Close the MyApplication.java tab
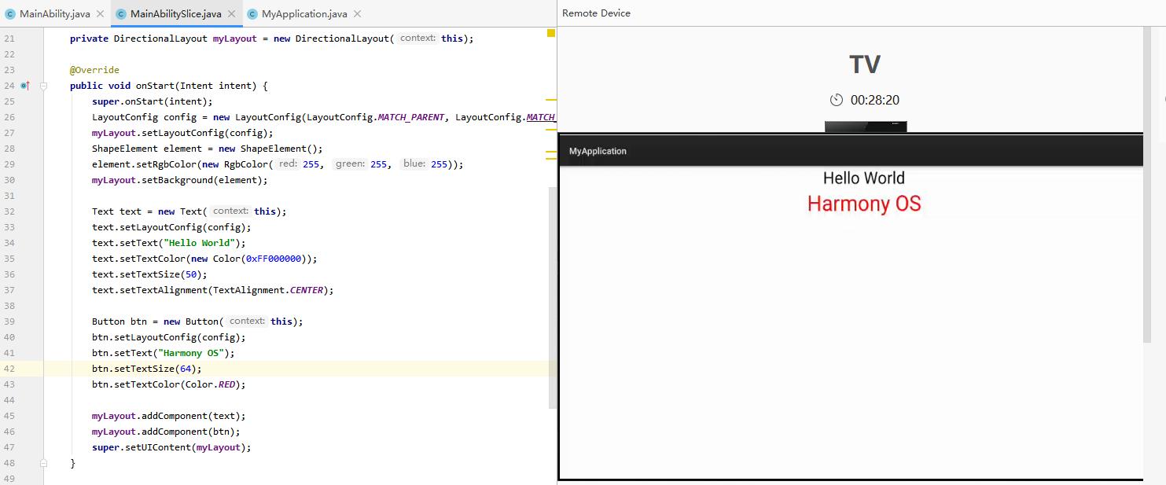Viewport: 1166px width, 485px height. 356,13
